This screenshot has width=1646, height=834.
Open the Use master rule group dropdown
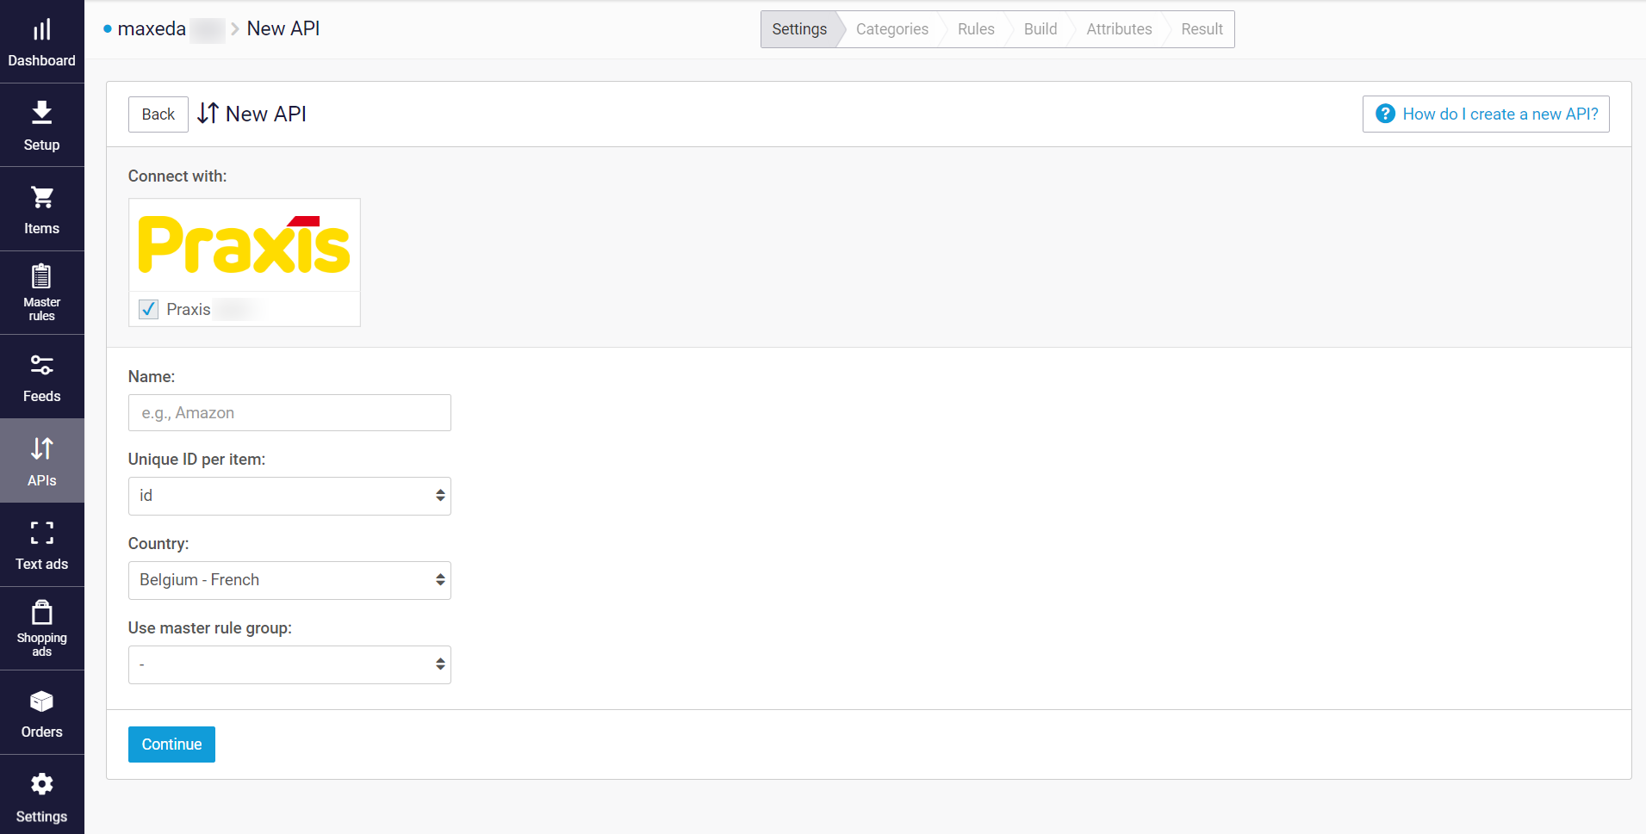(289, 664)
